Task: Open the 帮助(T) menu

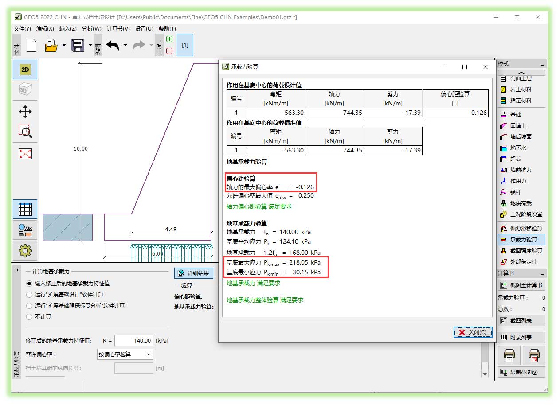Action: click(x=167, y=29)
